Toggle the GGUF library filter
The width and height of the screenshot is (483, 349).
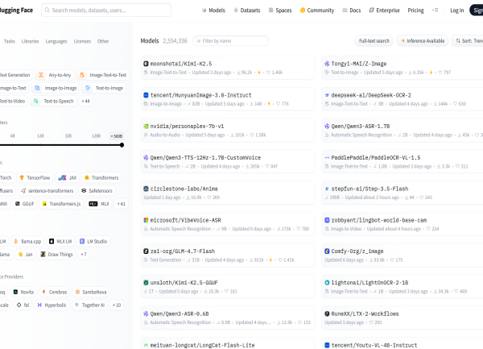24,204
